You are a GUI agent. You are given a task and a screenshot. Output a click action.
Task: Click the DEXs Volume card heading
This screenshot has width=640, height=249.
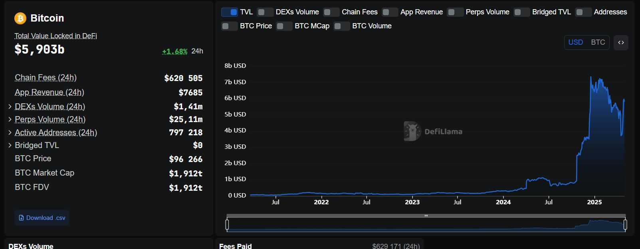(x=31, y=246)
